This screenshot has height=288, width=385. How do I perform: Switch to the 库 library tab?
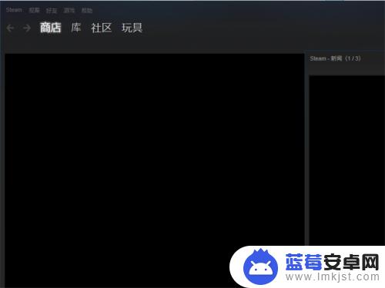[x=76, y=28]
